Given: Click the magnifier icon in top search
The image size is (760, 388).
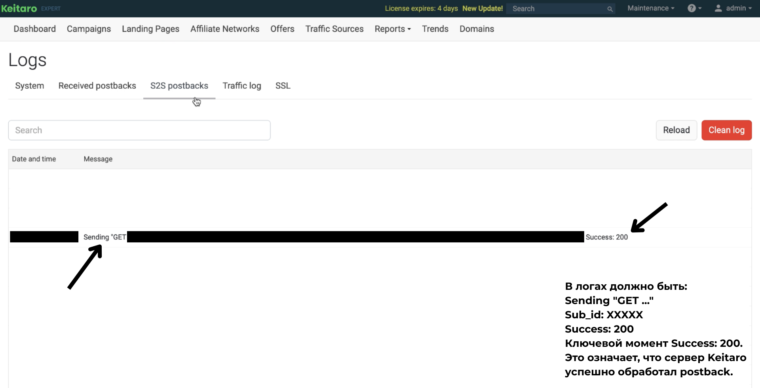Looking at the screenshot, I should 610,9.
